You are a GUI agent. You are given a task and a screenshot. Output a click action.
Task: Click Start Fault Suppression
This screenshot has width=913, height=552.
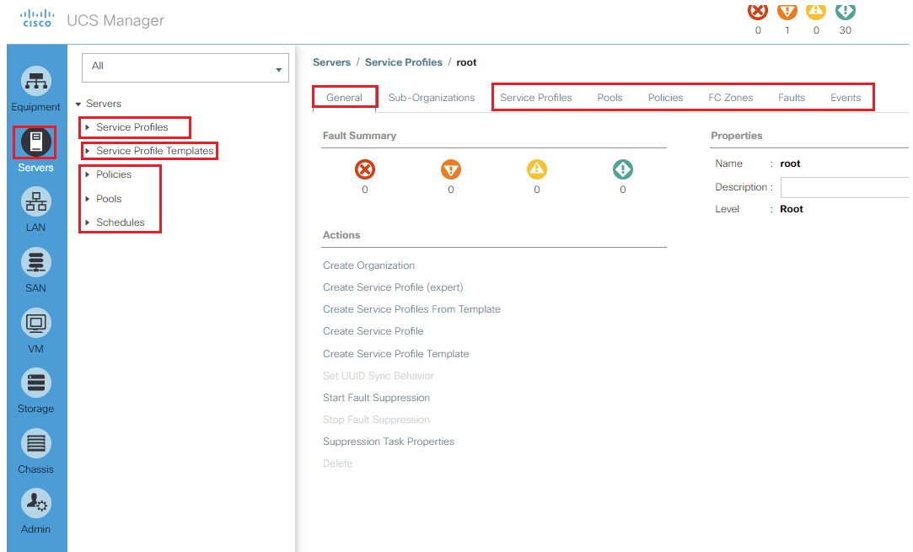pos(376,398)
